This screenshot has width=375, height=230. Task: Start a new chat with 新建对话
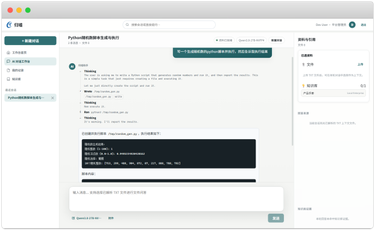30,41
